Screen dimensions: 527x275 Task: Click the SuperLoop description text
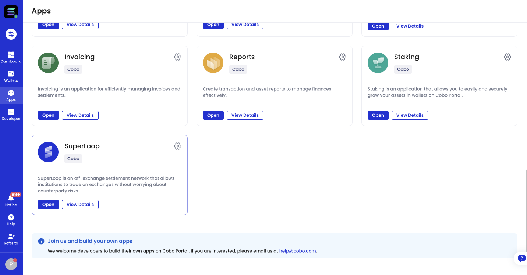(x=106, y=185)
